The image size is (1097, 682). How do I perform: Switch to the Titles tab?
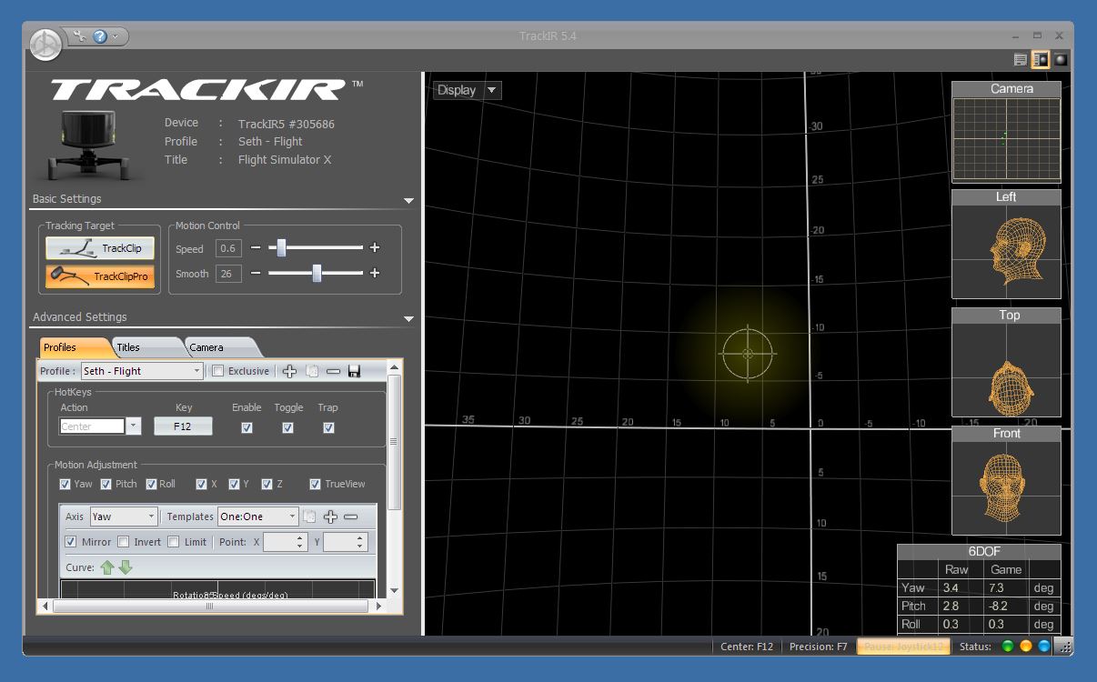147,347
